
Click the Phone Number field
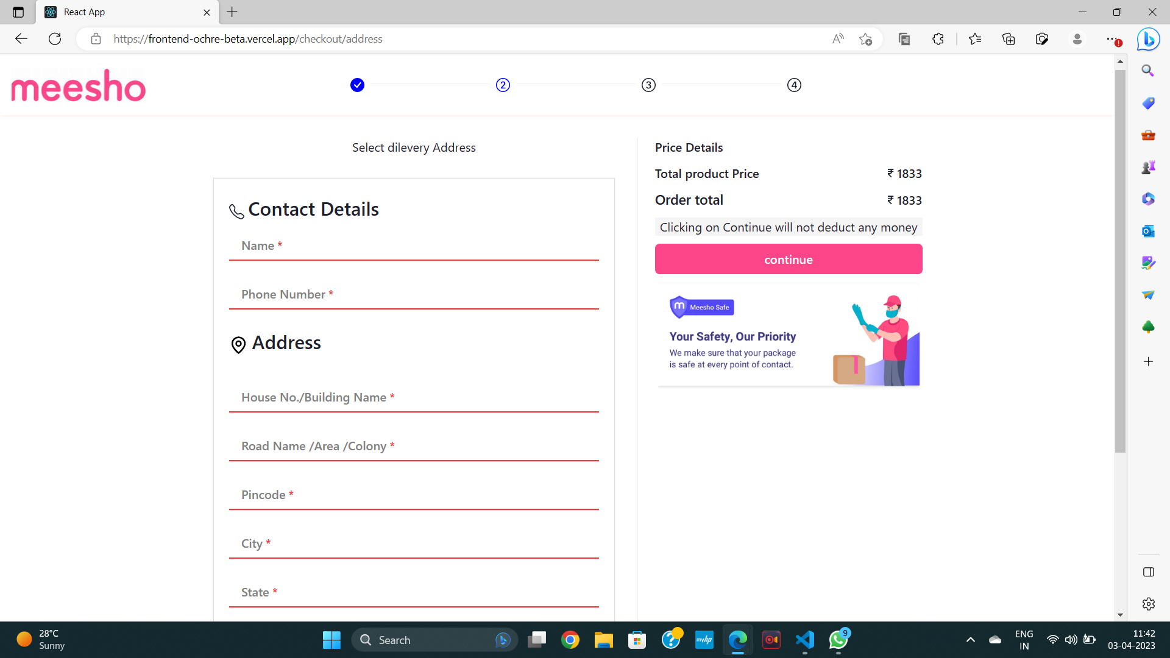tap(414, 295)
